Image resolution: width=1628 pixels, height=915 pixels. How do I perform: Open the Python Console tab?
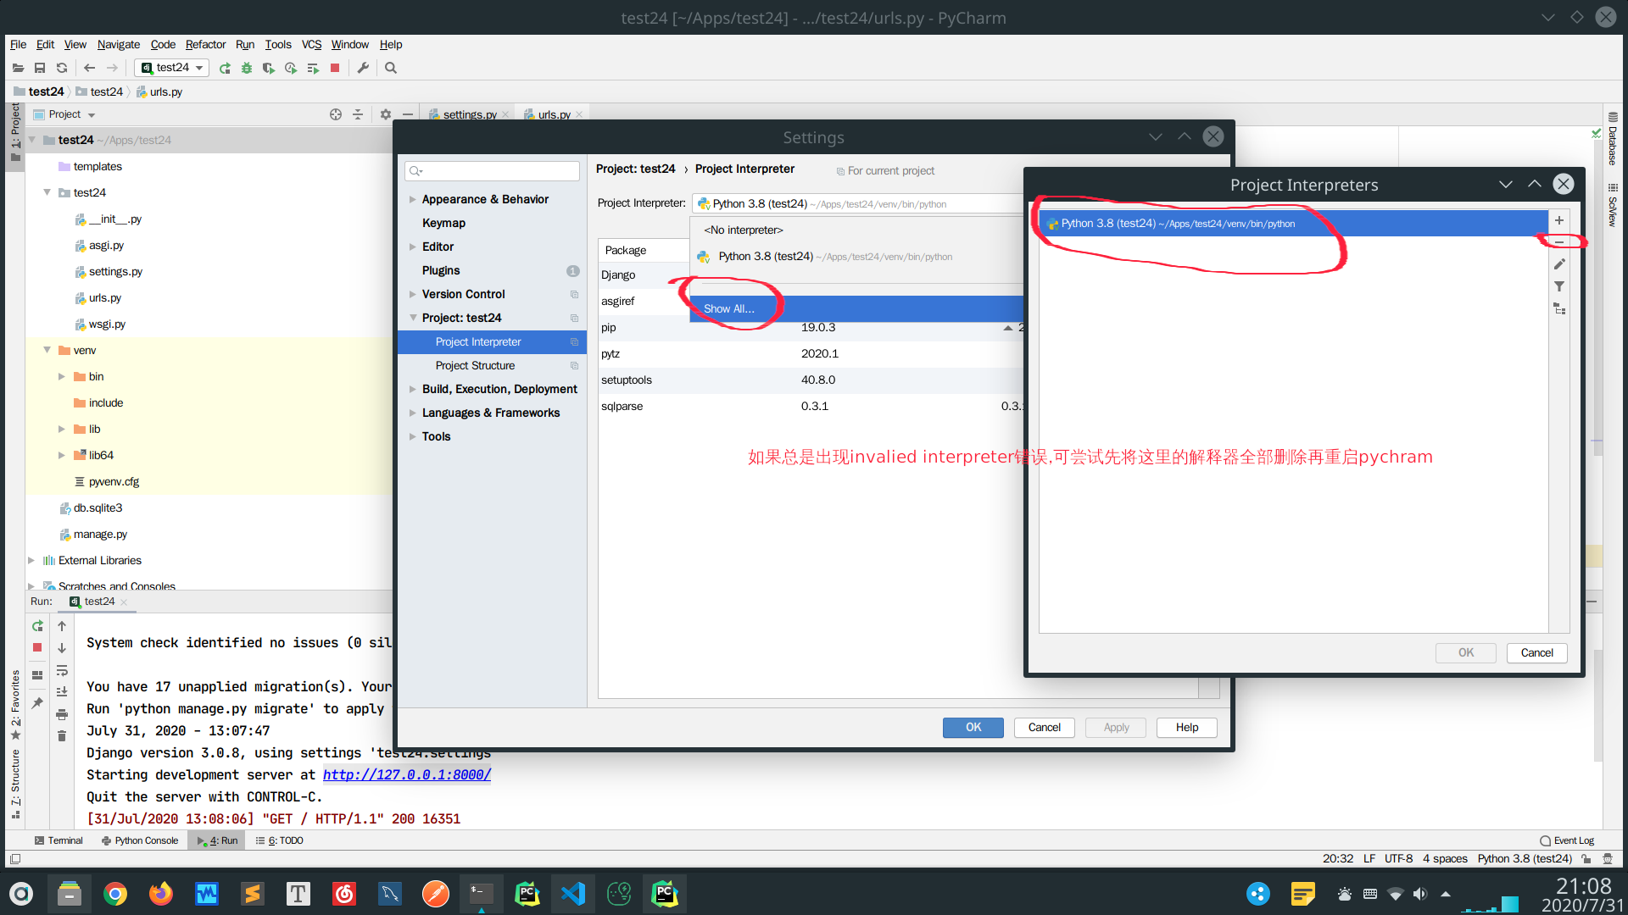tap(140, 840)
